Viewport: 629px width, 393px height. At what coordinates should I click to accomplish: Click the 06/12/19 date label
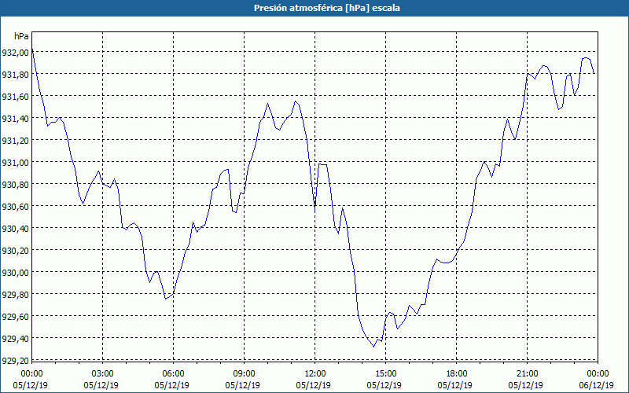pyautogui.click(x=597, y=385)
